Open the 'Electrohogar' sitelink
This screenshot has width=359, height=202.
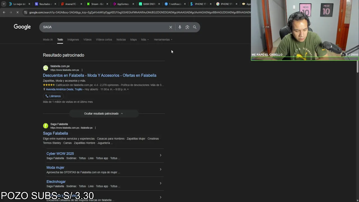click(56, 182)
